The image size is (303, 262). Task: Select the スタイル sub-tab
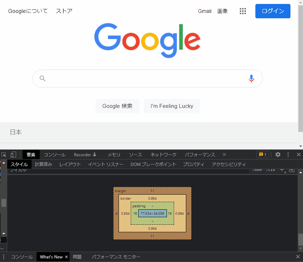click(19, 165)
